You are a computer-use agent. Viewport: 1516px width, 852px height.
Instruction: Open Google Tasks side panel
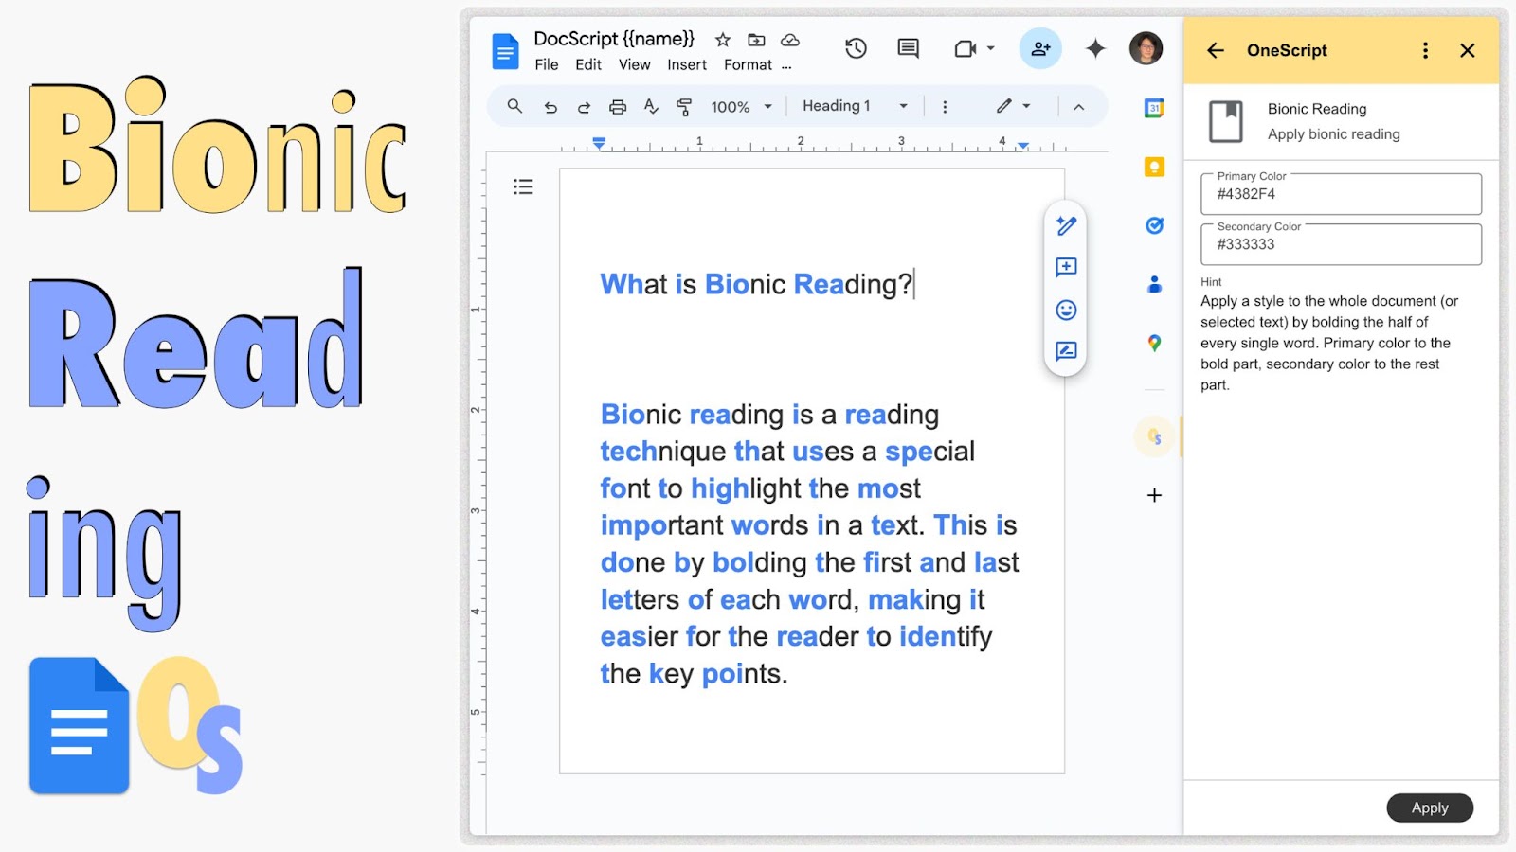tap(1154, 225)
